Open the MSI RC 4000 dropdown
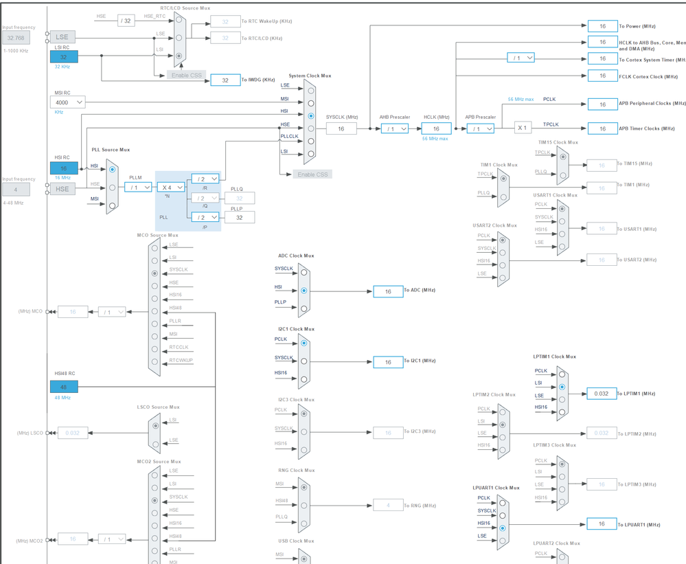686x564 pixels. (68, 102)
